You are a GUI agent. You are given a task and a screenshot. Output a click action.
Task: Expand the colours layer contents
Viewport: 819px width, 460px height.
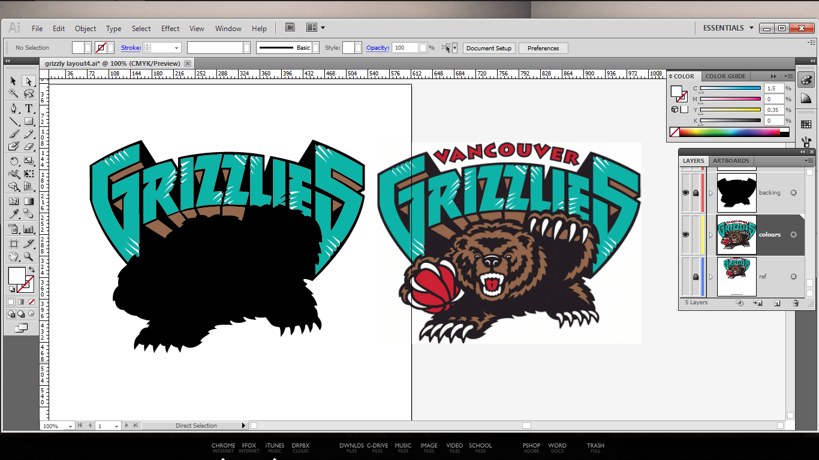click(711, 235)
